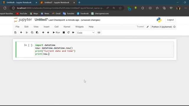The width and height of the screenshot is (189, 106).
Task: Open the command palette keyboard icon
Action: [x=99, y=33]
